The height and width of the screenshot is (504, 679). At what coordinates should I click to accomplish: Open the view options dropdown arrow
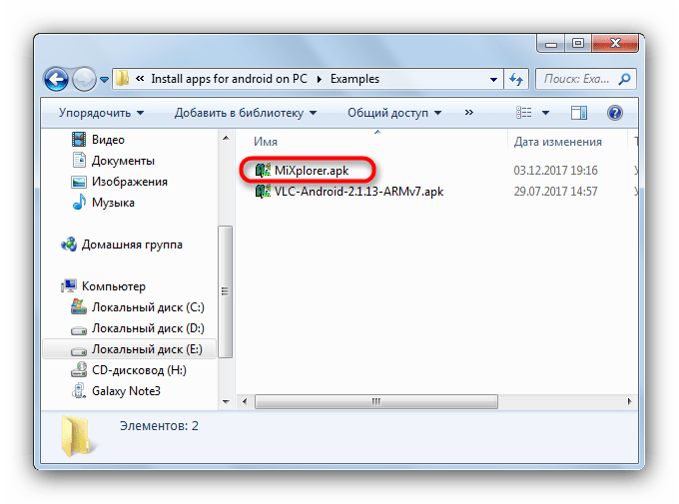(x=545, y=113)
